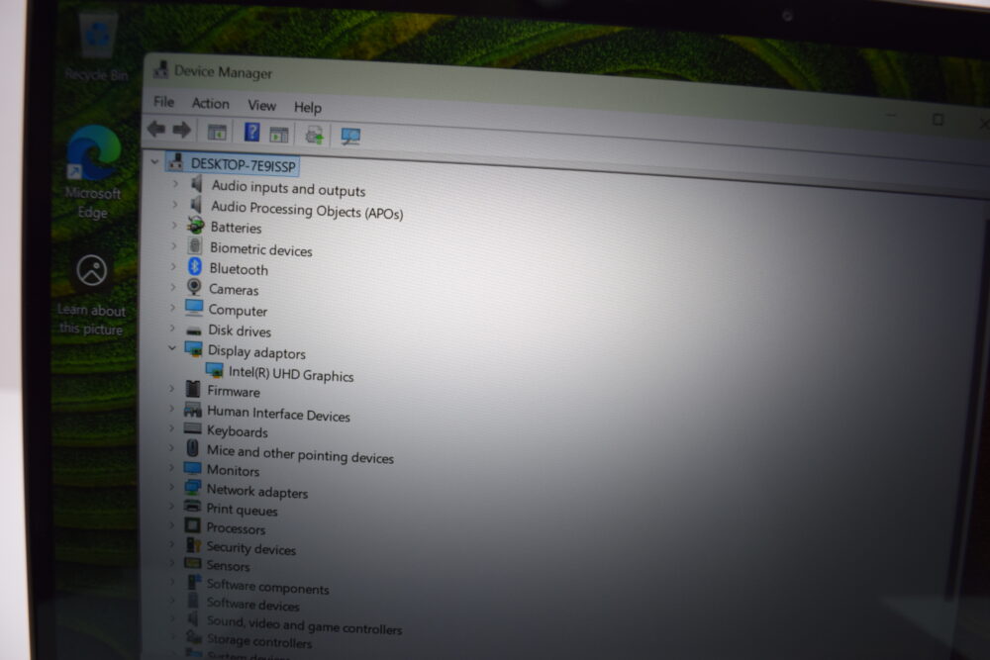Screen dimensions: 990x660
Task: Expand the Disk drives category
Action: [x=171, y=329]
